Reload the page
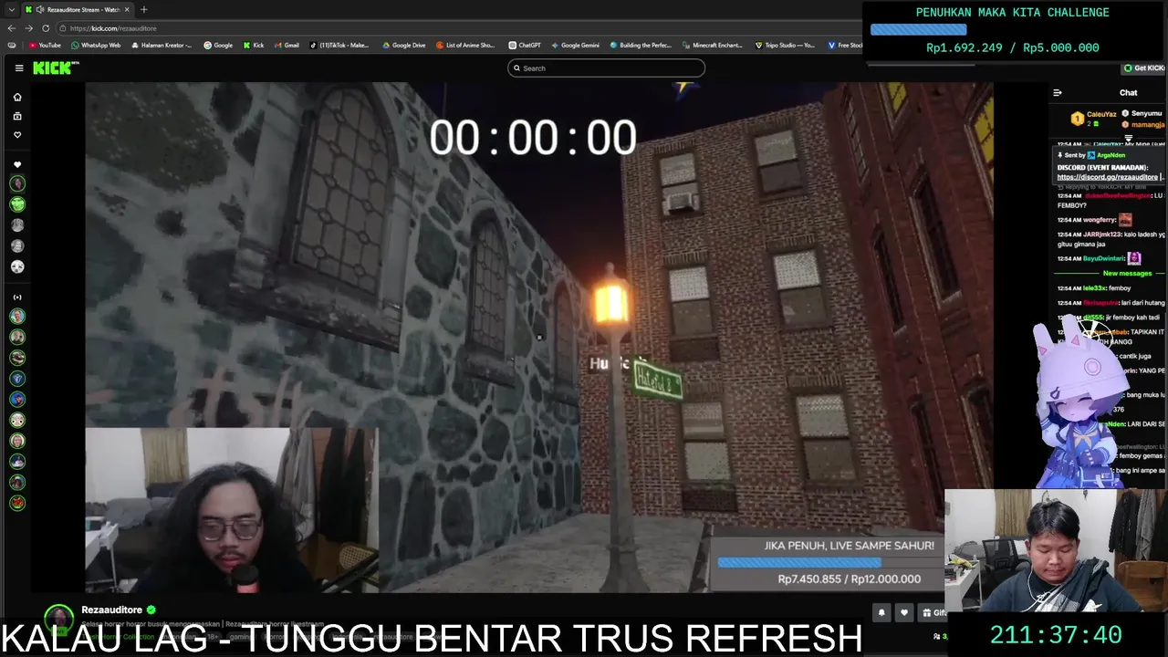 tap(46, 28)
